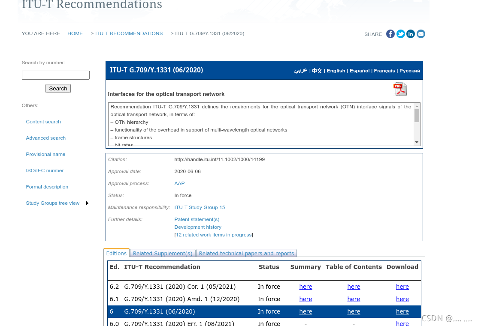Open Development history link
The height and width of the screenshot is (326, 478).
coord(198,227)
